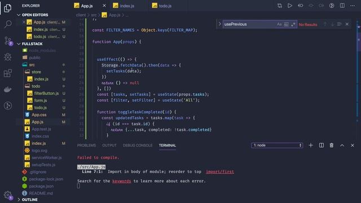Add a new terminal with plus icon
Screen dimensions: 361x203
[311, 145]
